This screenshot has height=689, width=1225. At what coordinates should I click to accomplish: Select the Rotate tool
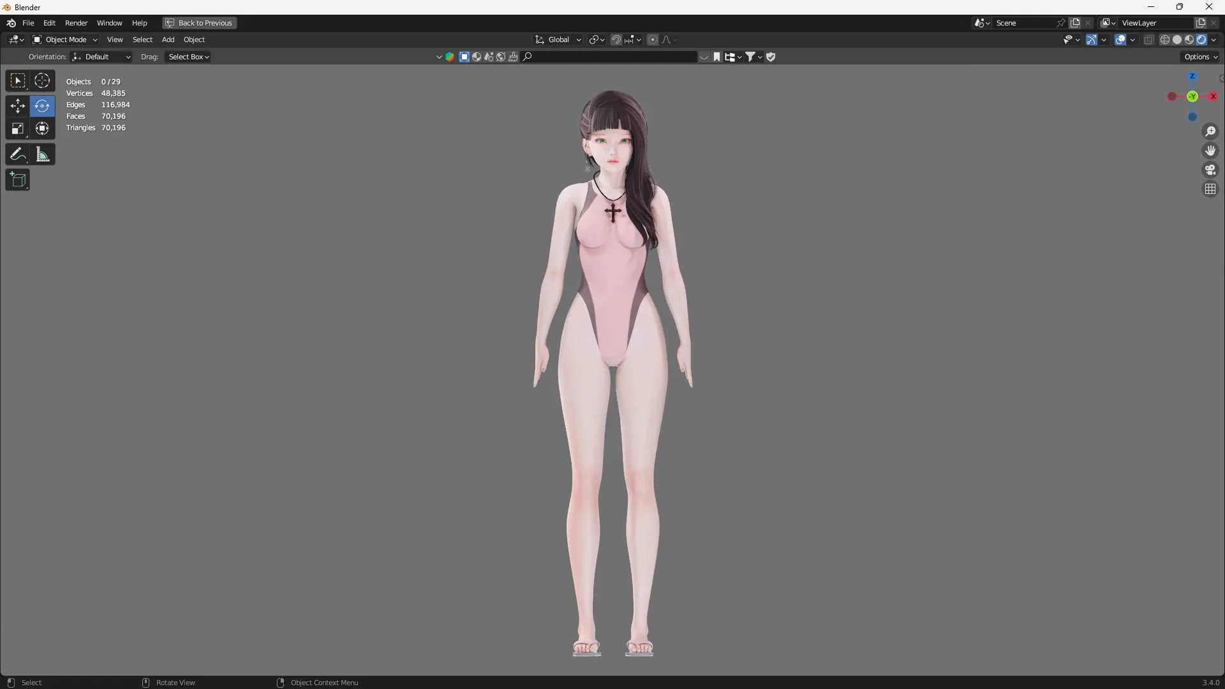coord(42,106)
